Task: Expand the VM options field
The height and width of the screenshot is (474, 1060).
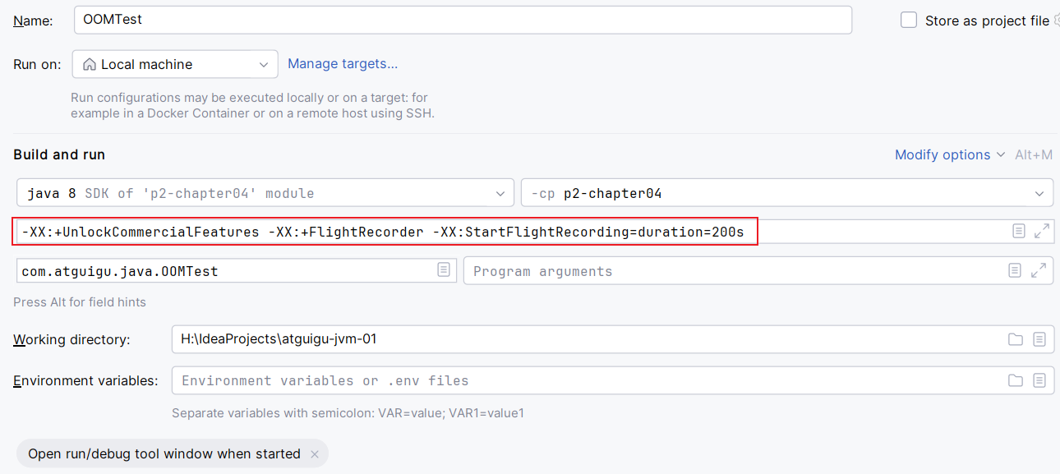Action: [1042, 232]
